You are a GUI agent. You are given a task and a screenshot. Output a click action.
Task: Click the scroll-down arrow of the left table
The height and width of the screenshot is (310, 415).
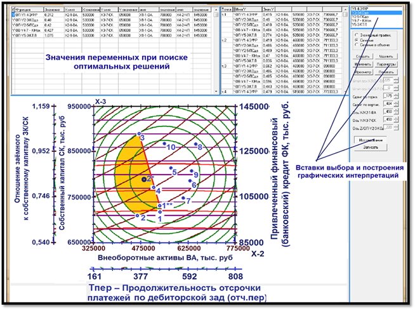tap(216, 91)
